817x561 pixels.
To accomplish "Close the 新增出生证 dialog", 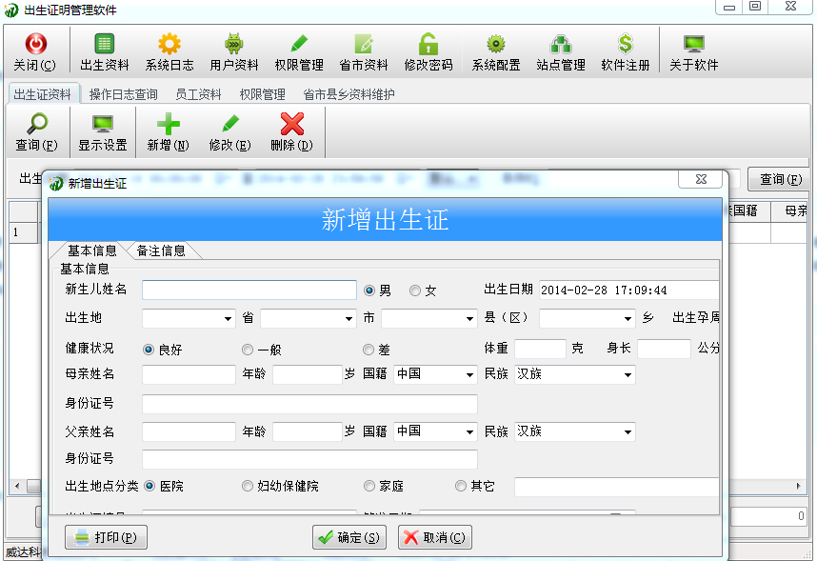I will (x=701, y=179).
